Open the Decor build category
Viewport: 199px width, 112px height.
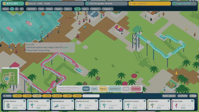tap(77, 96)
